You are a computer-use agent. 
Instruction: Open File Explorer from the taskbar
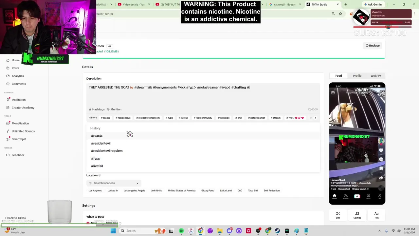click(220, 231)
